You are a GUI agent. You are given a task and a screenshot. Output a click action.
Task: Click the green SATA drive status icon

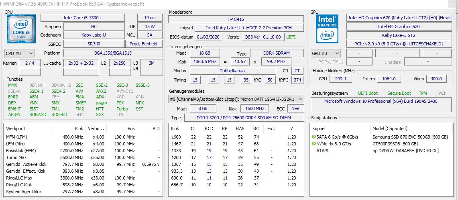pos(314,137)
